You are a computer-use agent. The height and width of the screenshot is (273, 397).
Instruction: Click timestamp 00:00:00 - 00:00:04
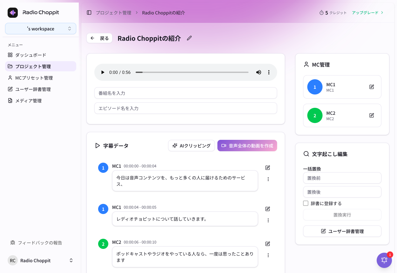[140, 166]
